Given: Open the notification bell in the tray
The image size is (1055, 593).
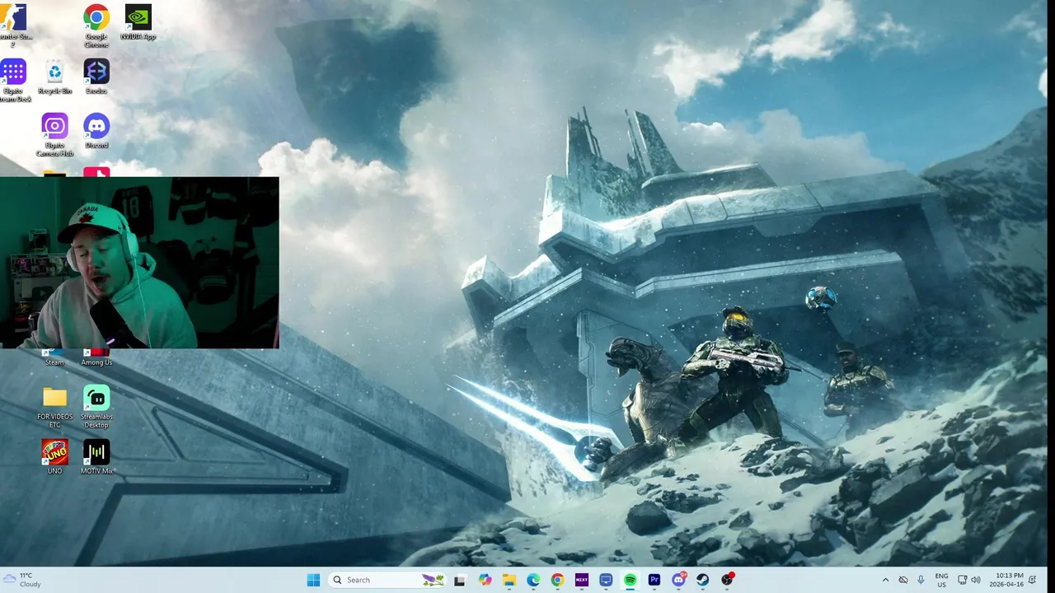Looking at the screenshot, I should tap(1033, 580).
